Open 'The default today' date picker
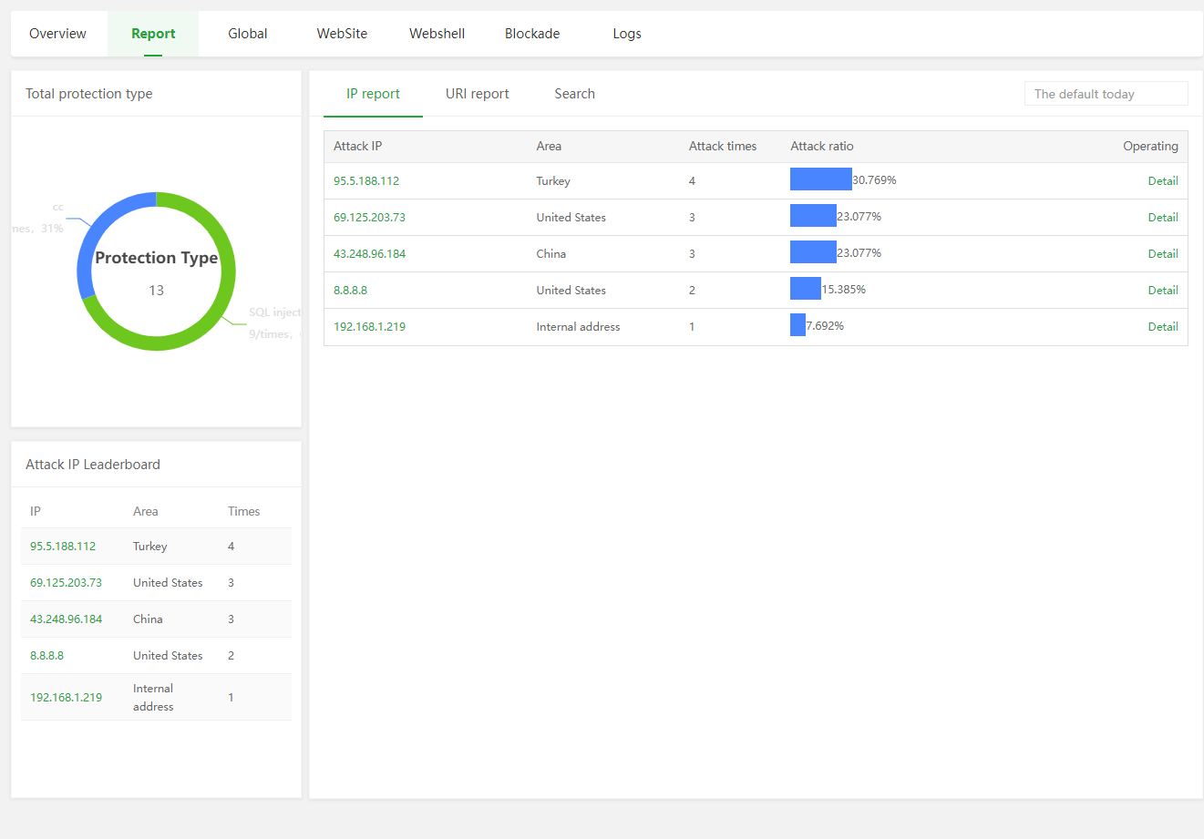 tap(1105, 94)
